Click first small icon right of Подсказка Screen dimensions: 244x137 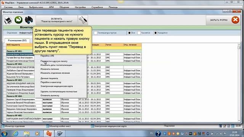click(x=220, y=126)
